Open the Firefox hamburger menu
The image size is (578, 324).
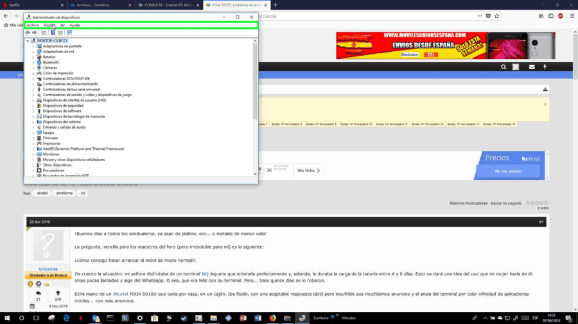click(x=572, y=16)
